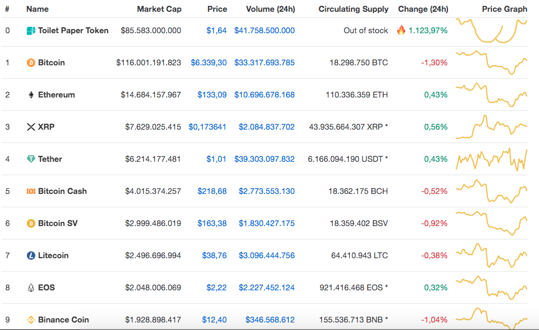Open the Ethereum name link
This screenshot has height=330, width=539.
[x=56, y=95]
